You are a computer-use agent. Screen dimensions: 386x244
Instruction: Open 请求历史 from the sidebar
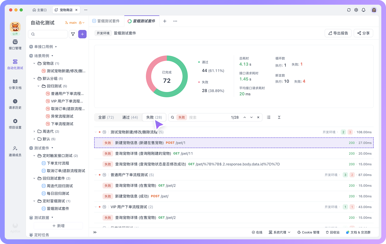coord(15,104)
